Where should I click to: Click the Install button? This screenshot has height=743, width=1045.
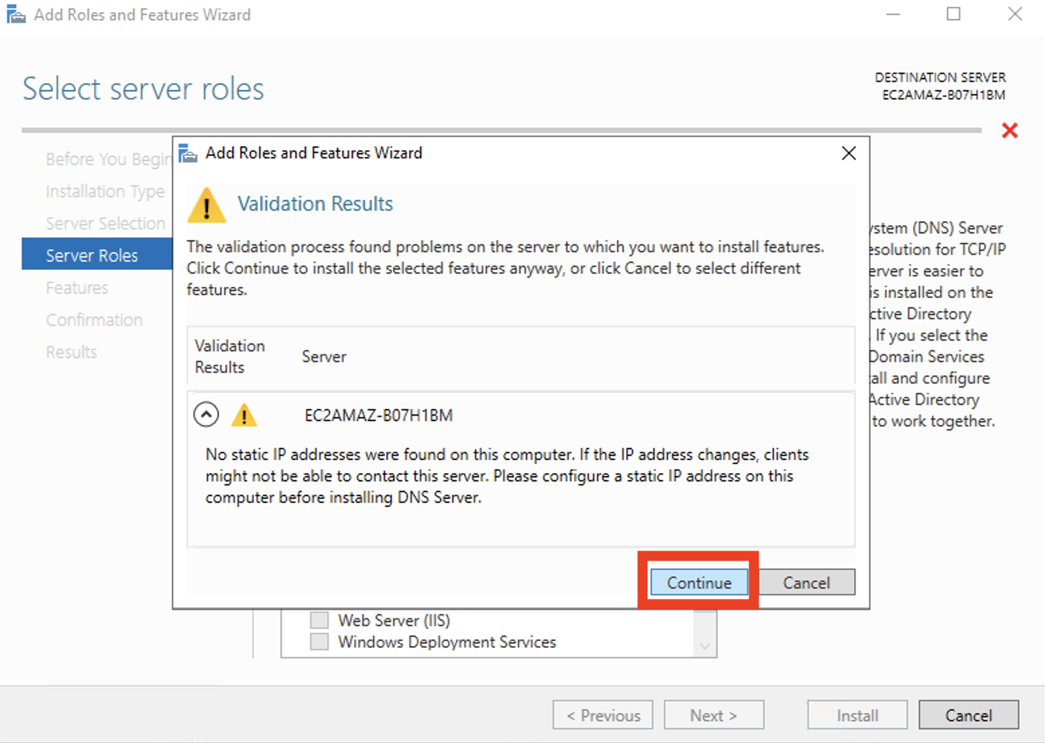click(857, 715)
